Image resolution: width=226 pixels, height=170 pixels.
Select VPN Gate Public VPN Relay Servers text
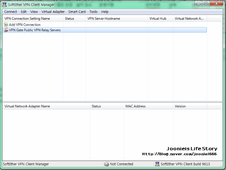coord(35,30)
